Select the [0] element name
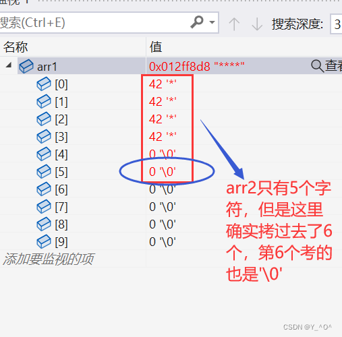This screenshot has height=337, width=342. point(61,84)
